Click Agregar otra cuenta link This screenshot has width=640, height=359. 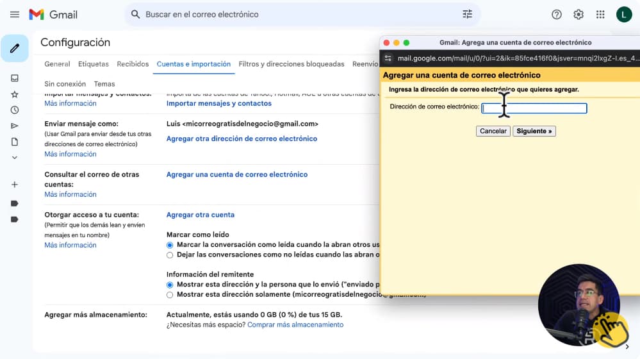pos(201,215)
